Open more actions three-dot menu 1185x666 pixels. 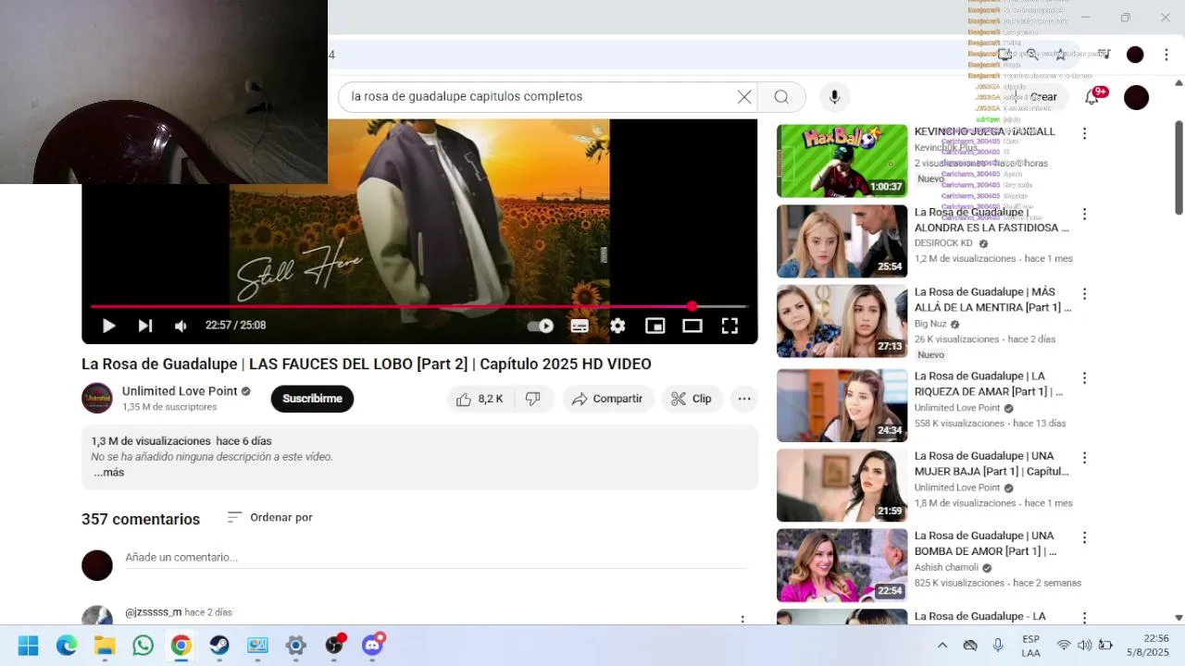pyautogui.click(x=744, y=399)
